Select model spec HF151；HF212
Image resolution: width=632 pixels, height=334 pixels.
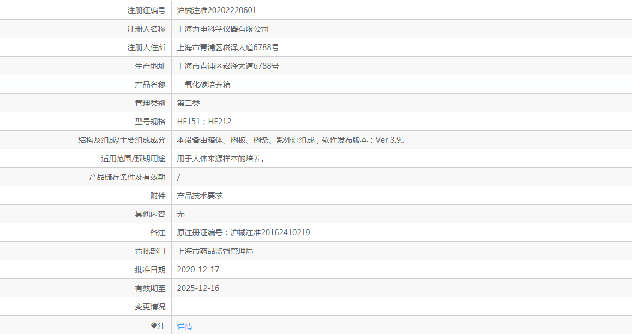tap(204, 122)
